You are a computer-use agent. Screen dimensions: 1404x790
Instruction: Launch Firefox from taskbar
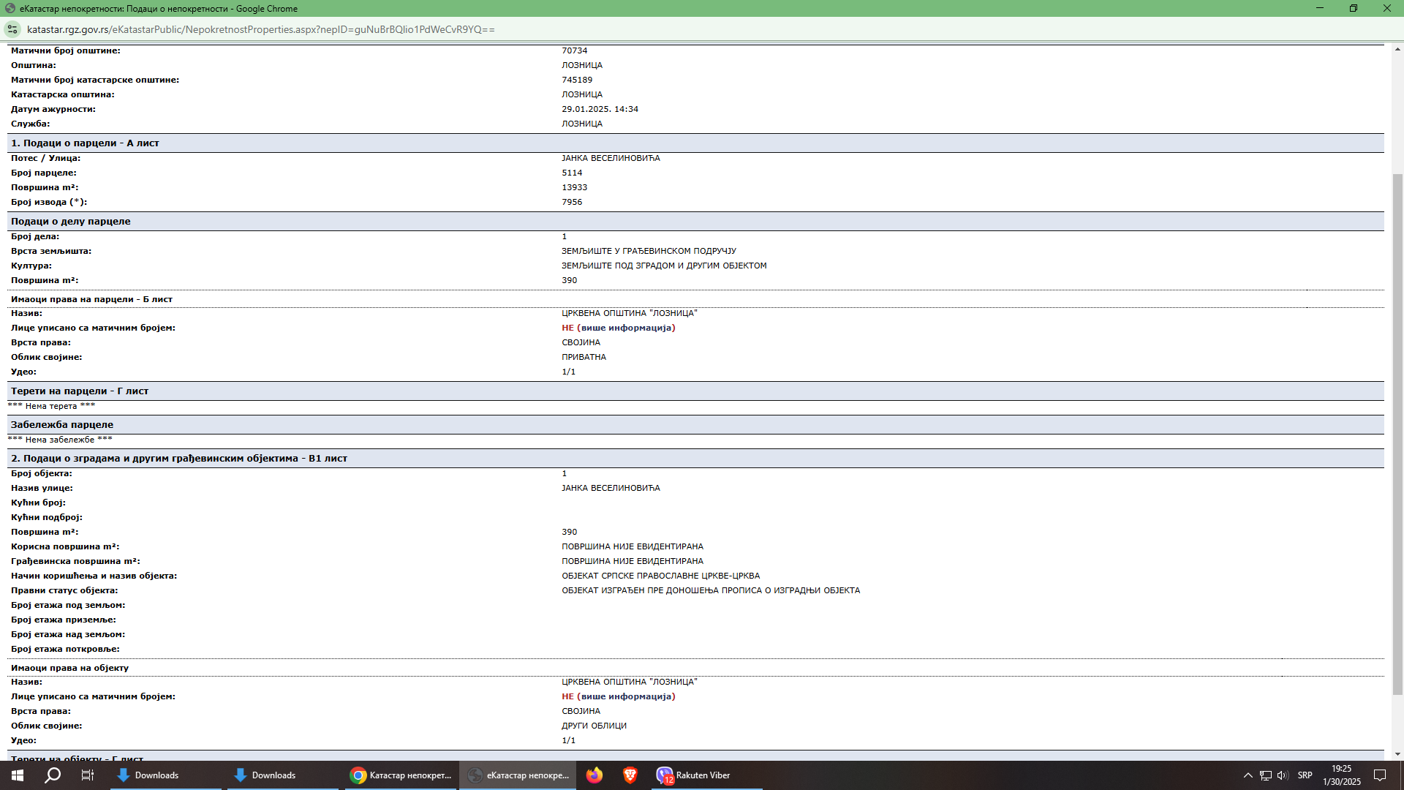pyautogui.click(x=595, y=775)
